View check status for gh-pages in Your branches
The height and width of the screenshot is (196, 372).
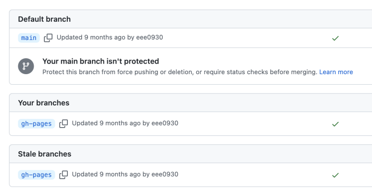335,124
